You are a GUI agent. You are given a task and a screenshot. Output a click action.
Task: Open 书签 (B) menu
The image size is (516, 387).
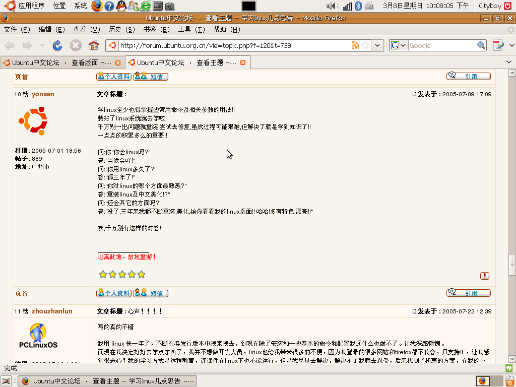click(x=157, y=30)
